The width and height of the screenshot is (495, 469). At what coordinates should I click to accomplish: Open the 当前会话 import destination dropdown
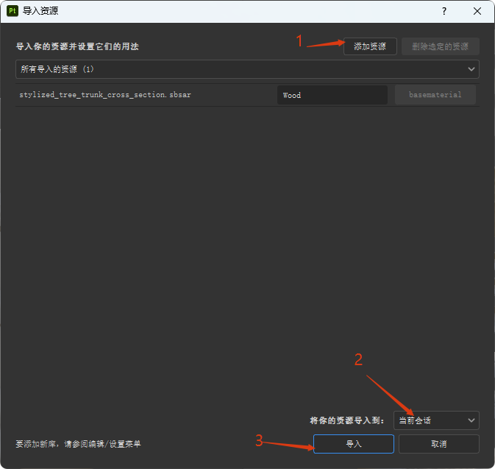tap(436, 420)
